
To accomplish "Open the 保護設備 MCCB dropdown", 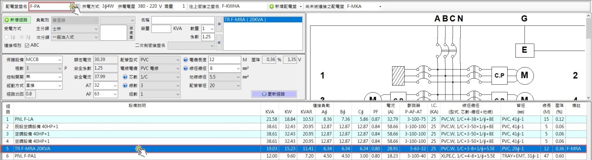I will (x=44, y=60).
